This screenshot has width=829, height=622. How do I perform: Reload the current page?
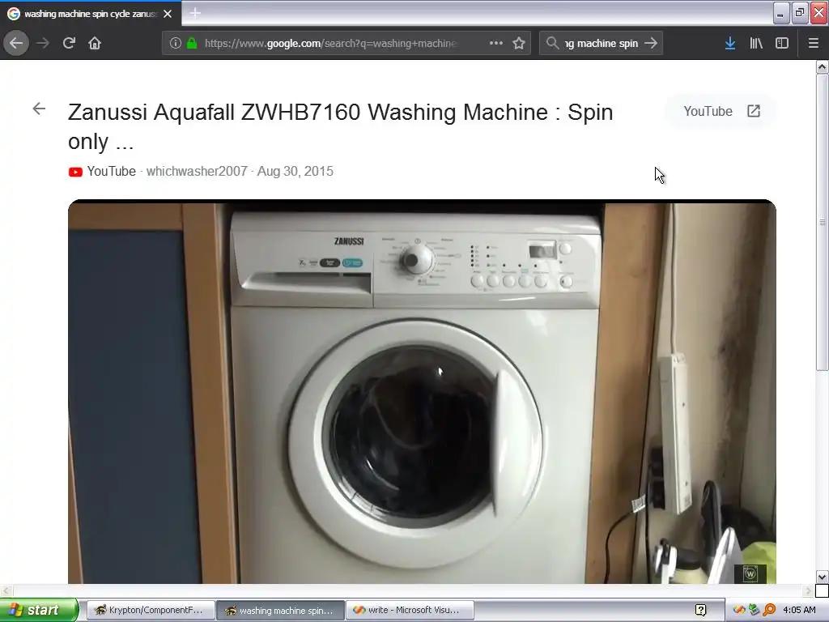coord(69,43)
